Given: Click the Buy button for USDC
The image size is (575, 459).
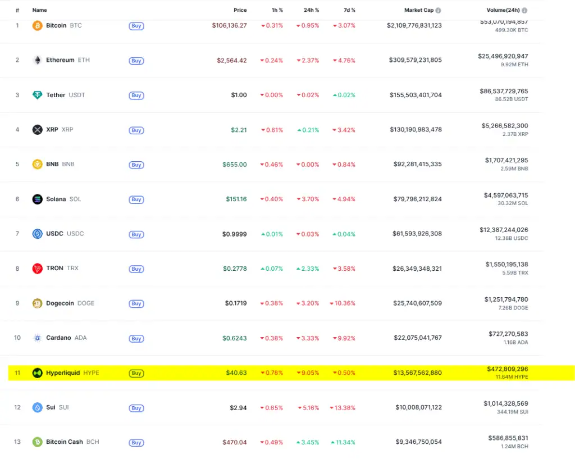Looking at the screenshot, I should pos(136,234).
